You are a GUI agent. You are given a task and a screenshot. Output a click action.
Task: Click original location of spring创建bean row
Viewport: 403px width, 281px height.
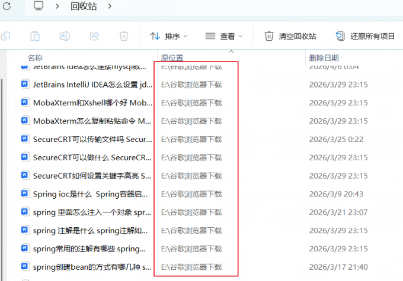pyautogui.click(x=191, y=267)
